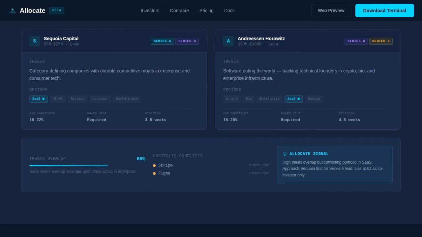Image resolution: width=422 pixels, height=237 pixels.
Task: Open the Pricing page
Action: point(206,11)
